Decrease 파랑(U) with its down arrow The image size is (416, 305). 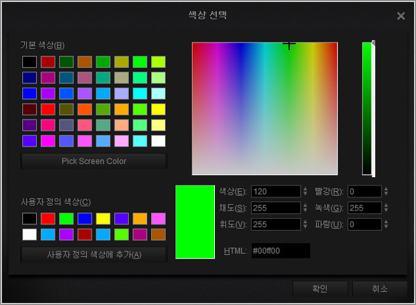[x=386, y=226]
